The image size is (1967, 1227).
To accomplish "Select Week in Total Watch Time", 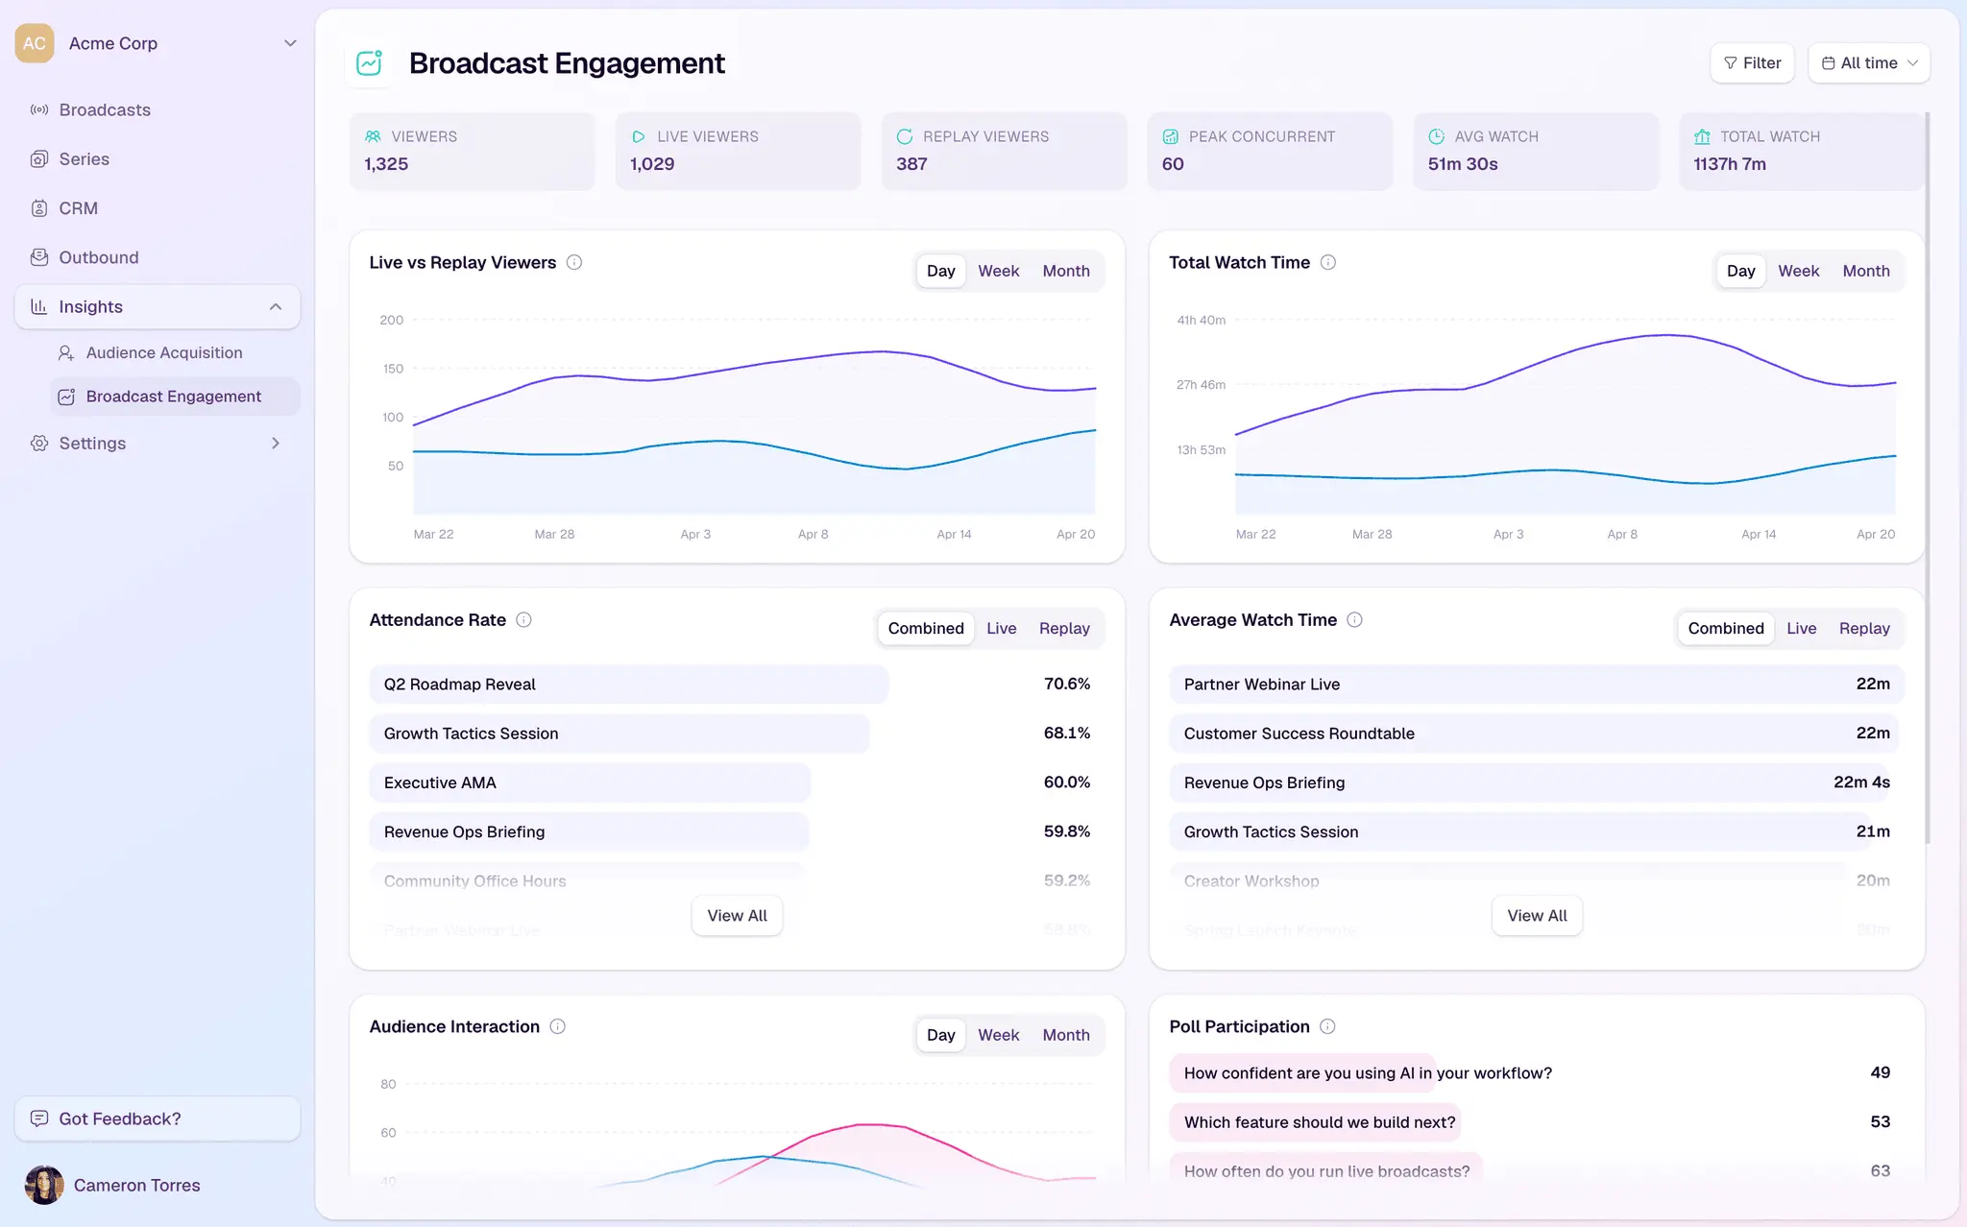I will (1798, 271).
